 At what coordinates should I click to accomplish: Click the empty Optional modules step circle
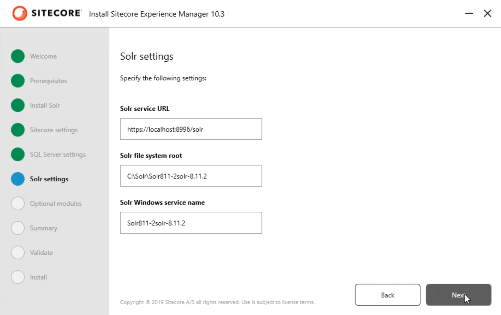[x=18, y=204]
